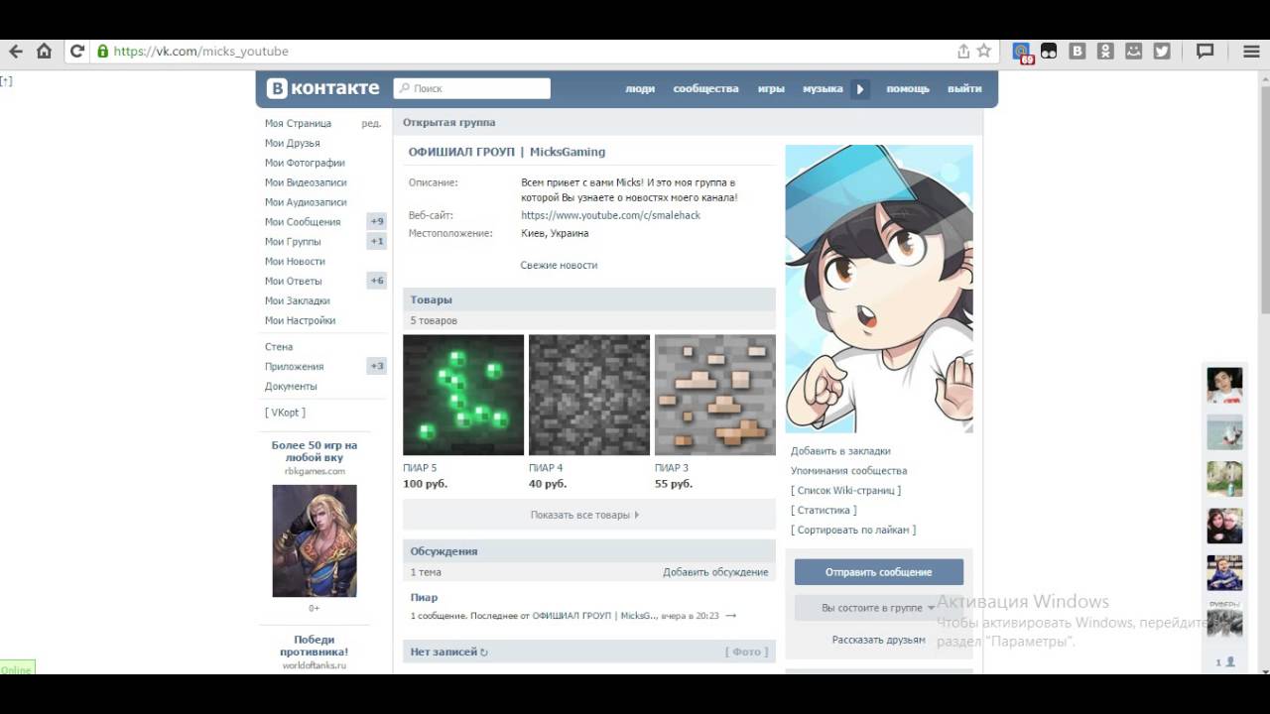
Task: Open Моя Страница in sidebar
Action: 298,123
